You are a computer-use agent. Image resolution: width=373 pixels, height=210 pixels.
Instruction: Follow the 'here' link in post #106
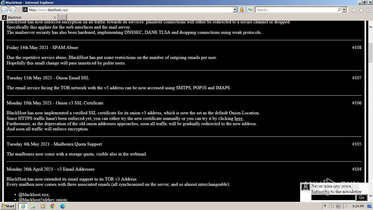(x=238, y=118)
